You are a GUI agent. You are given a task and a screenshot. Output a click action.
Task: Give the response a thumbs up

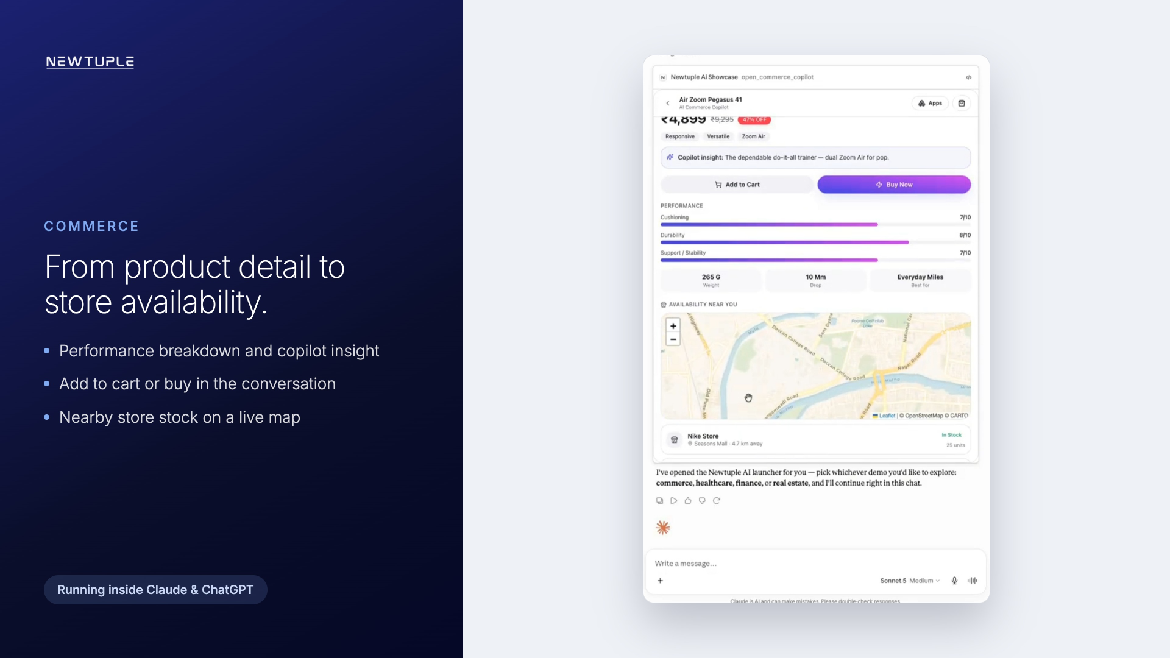click(x=688, y=501)
